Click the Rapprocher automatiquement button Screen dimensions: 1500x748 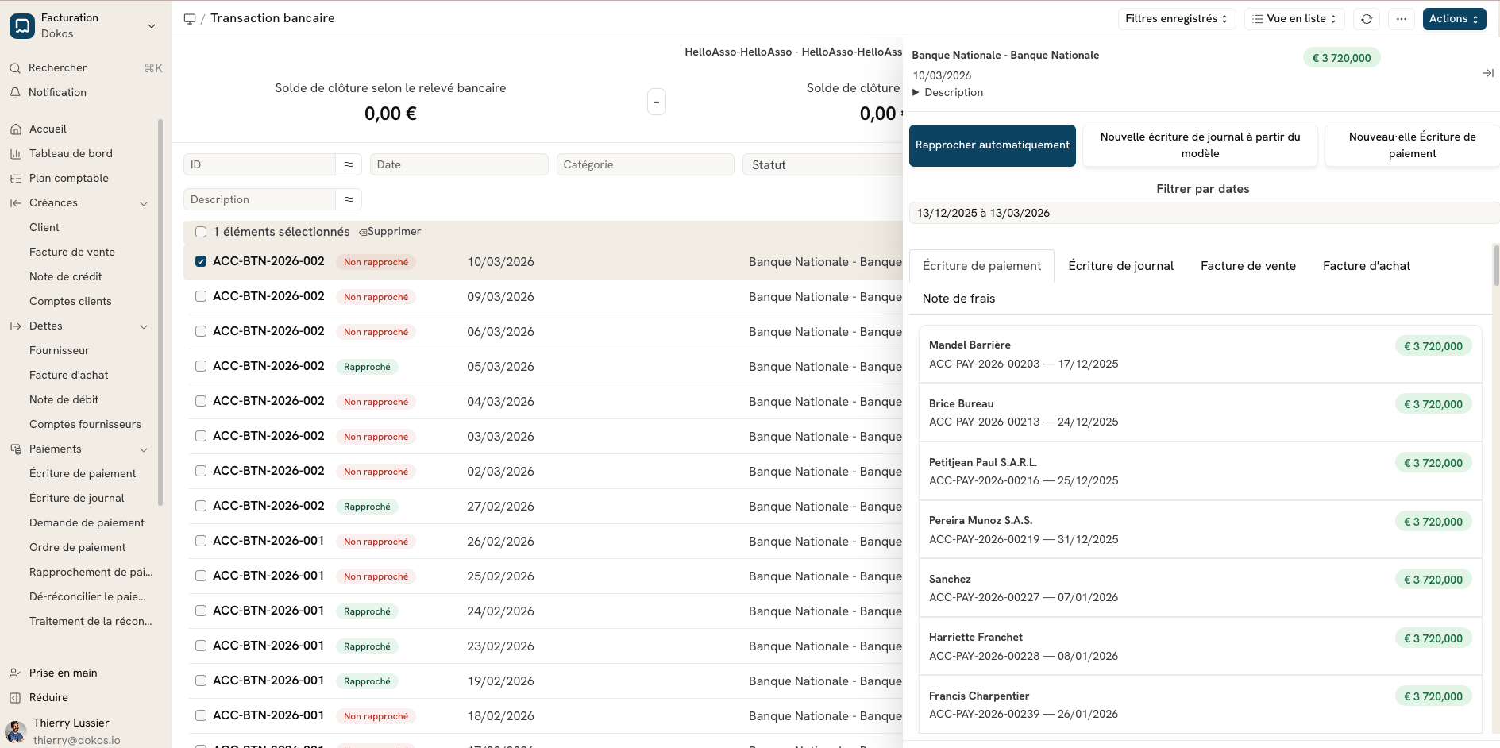(x=992, y=145)
